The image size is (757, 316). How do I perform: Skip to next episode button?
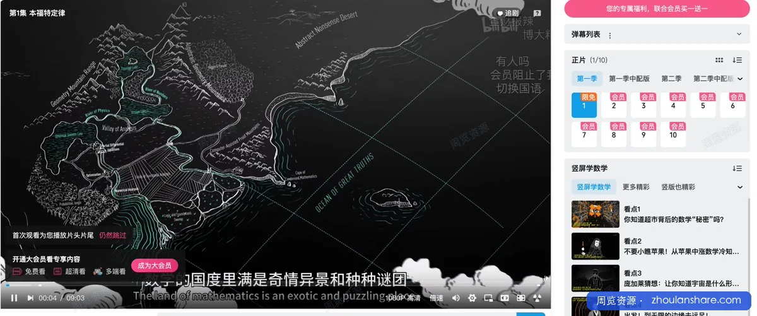point(31,298)
